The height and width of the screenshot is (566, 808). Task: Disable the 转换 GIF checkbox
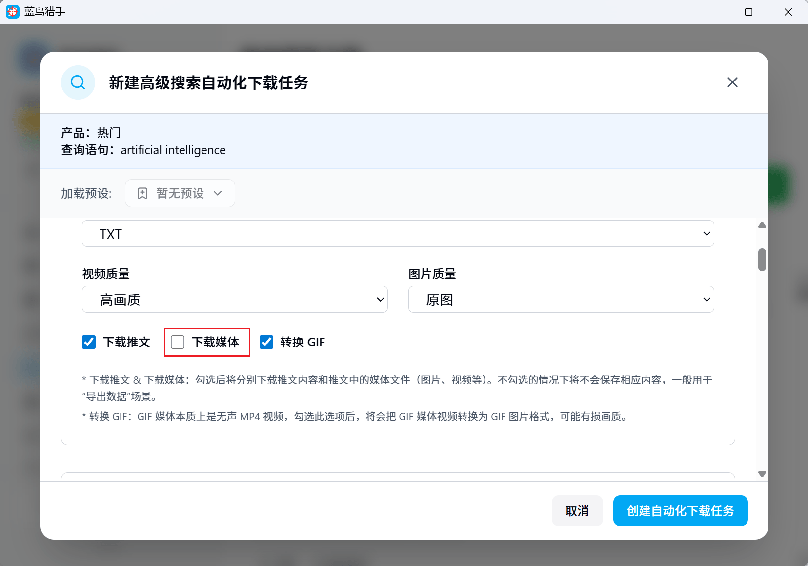pos(266,342)
